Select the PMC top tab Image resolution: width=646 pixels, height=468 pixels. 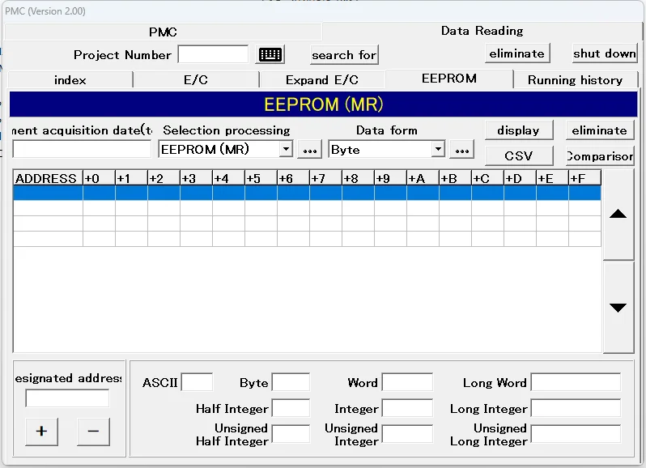click(164, 32)
